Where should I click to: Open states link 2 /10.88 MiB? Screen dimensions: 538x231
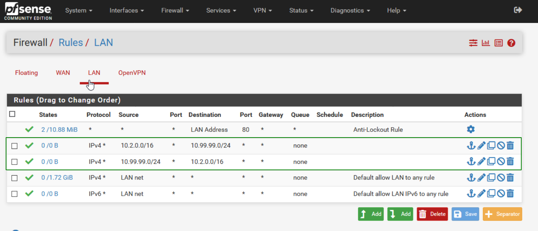[59, 129]
